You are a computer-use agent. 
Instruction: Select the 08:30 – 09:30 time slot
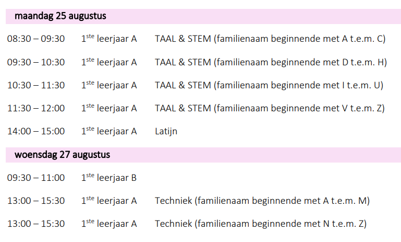pyautogui.click(x=36, y=39)
